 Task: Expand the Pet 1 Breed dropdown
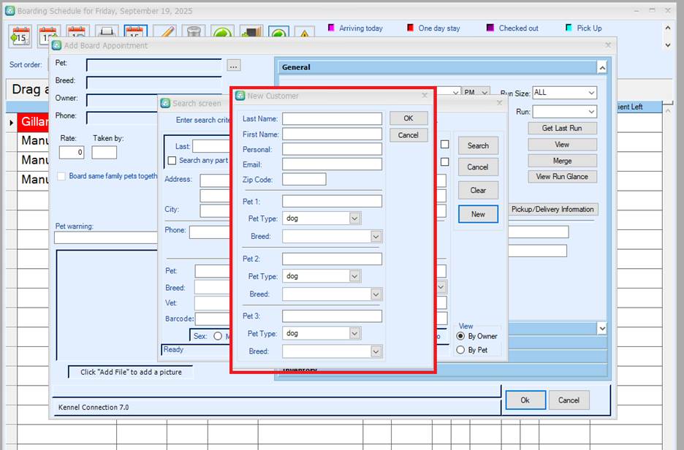click(376, 237)
